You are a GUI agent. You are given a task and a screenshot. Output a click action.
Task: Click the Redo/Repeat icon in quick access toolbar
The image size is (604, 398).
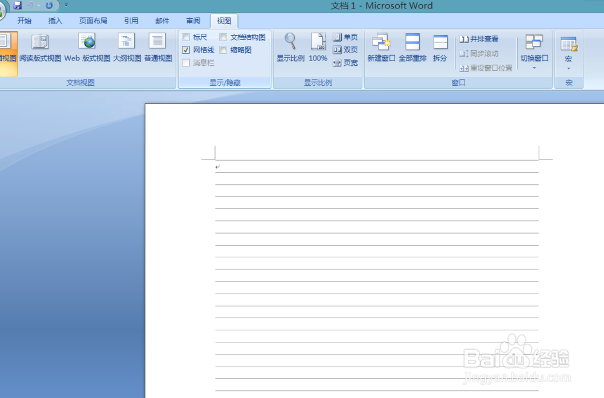point(50,5)
